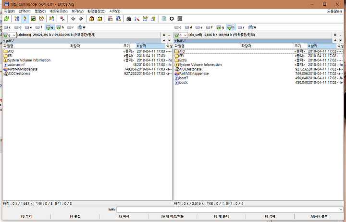Image resolution: width=346 pixels, height=222 pixels.
Task: Open network neighborhood in right drive bar
Action: (252, 27)
